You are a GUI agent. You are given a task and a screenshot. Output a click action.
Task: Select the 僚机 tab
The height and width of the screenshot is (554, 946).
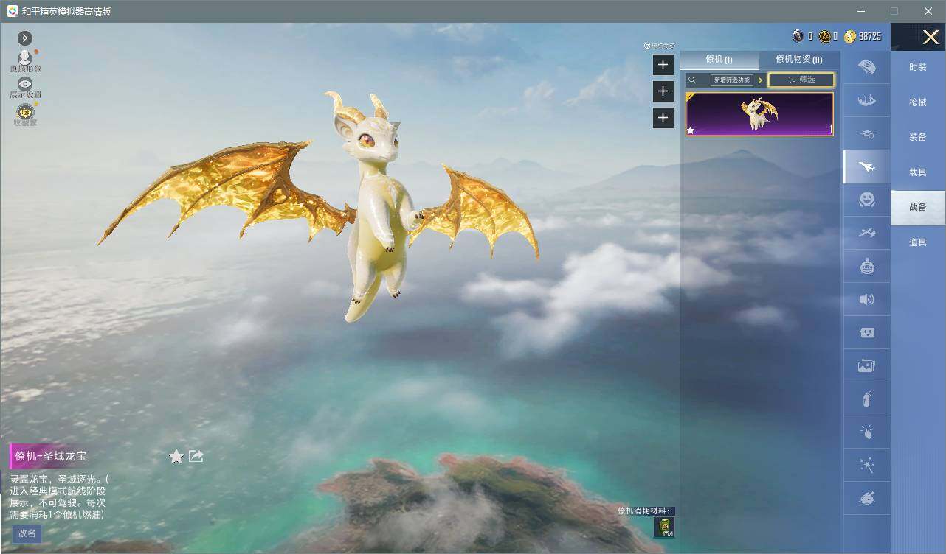(719, 60)
